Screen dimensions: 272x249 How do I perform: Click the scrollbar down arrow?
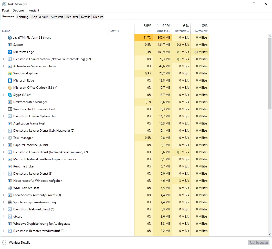269,234
